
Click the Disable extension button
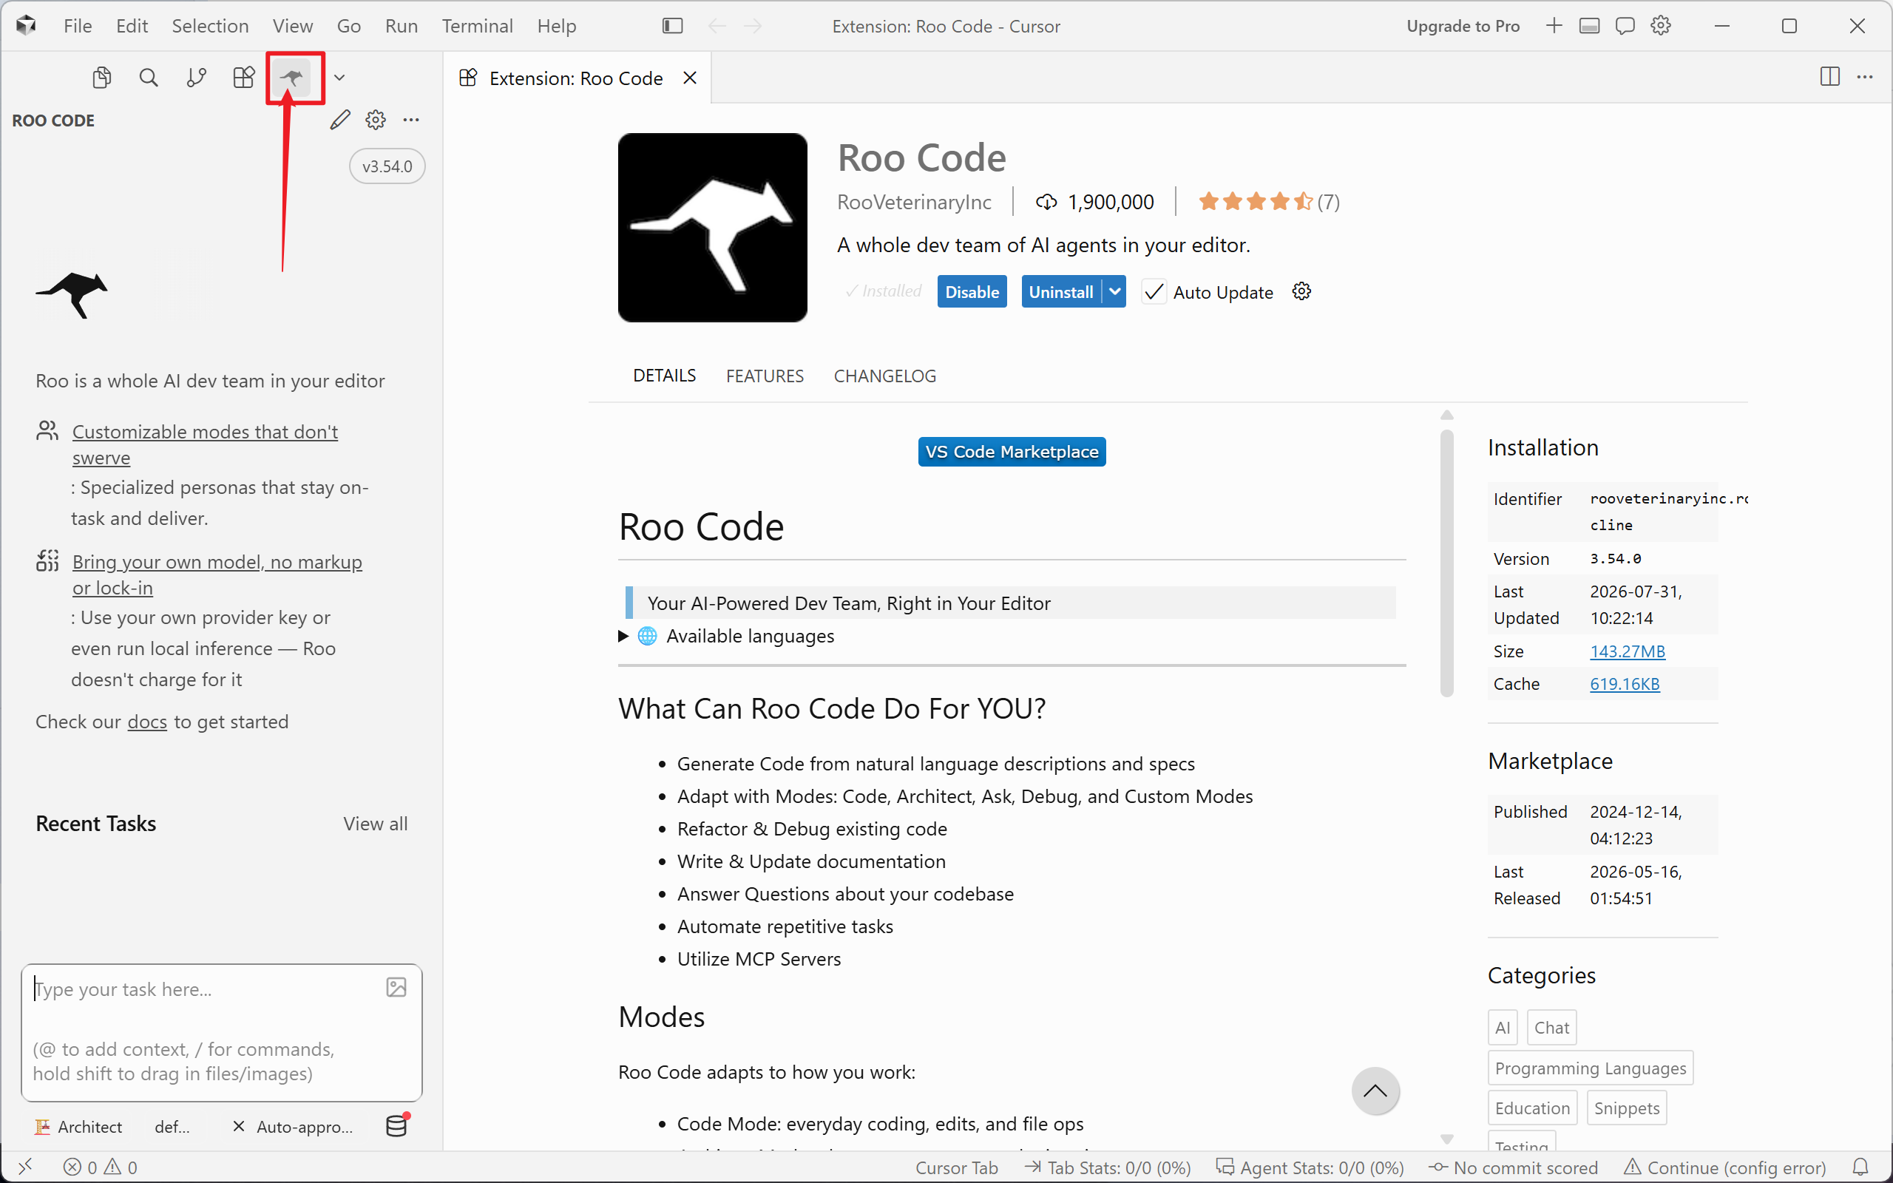point(972,292)
